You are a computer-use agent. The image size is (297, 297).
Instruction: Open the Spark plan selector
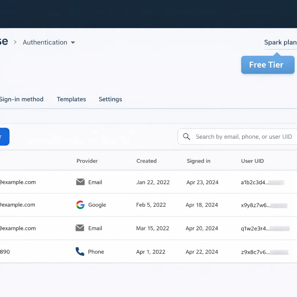(280, 42)
